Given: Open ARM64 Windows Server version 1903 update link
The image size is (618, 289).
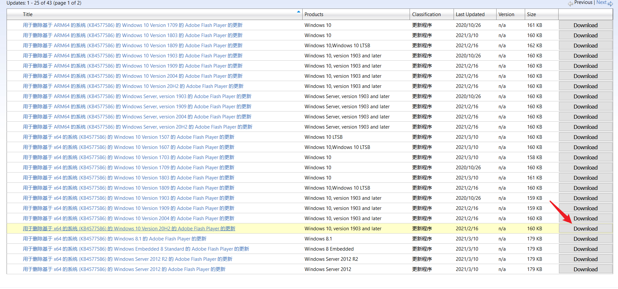Looking at the screenshot, I should coord(137,96).
